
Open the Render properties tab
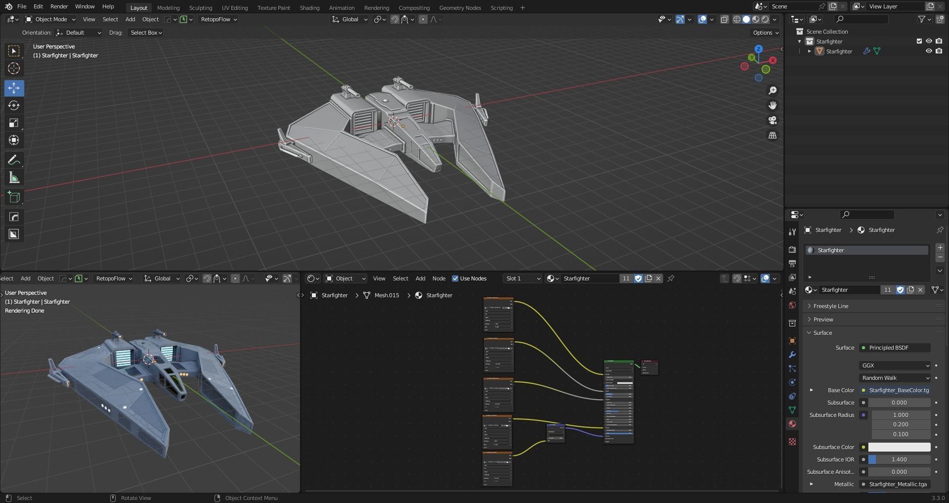coord(792,249)
